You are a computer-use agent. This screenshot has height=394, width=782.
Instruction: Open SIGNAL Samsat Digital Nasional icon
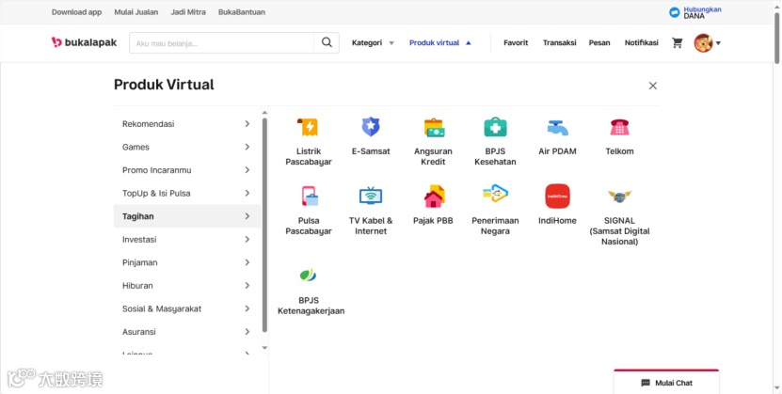[x=619, y=196]
